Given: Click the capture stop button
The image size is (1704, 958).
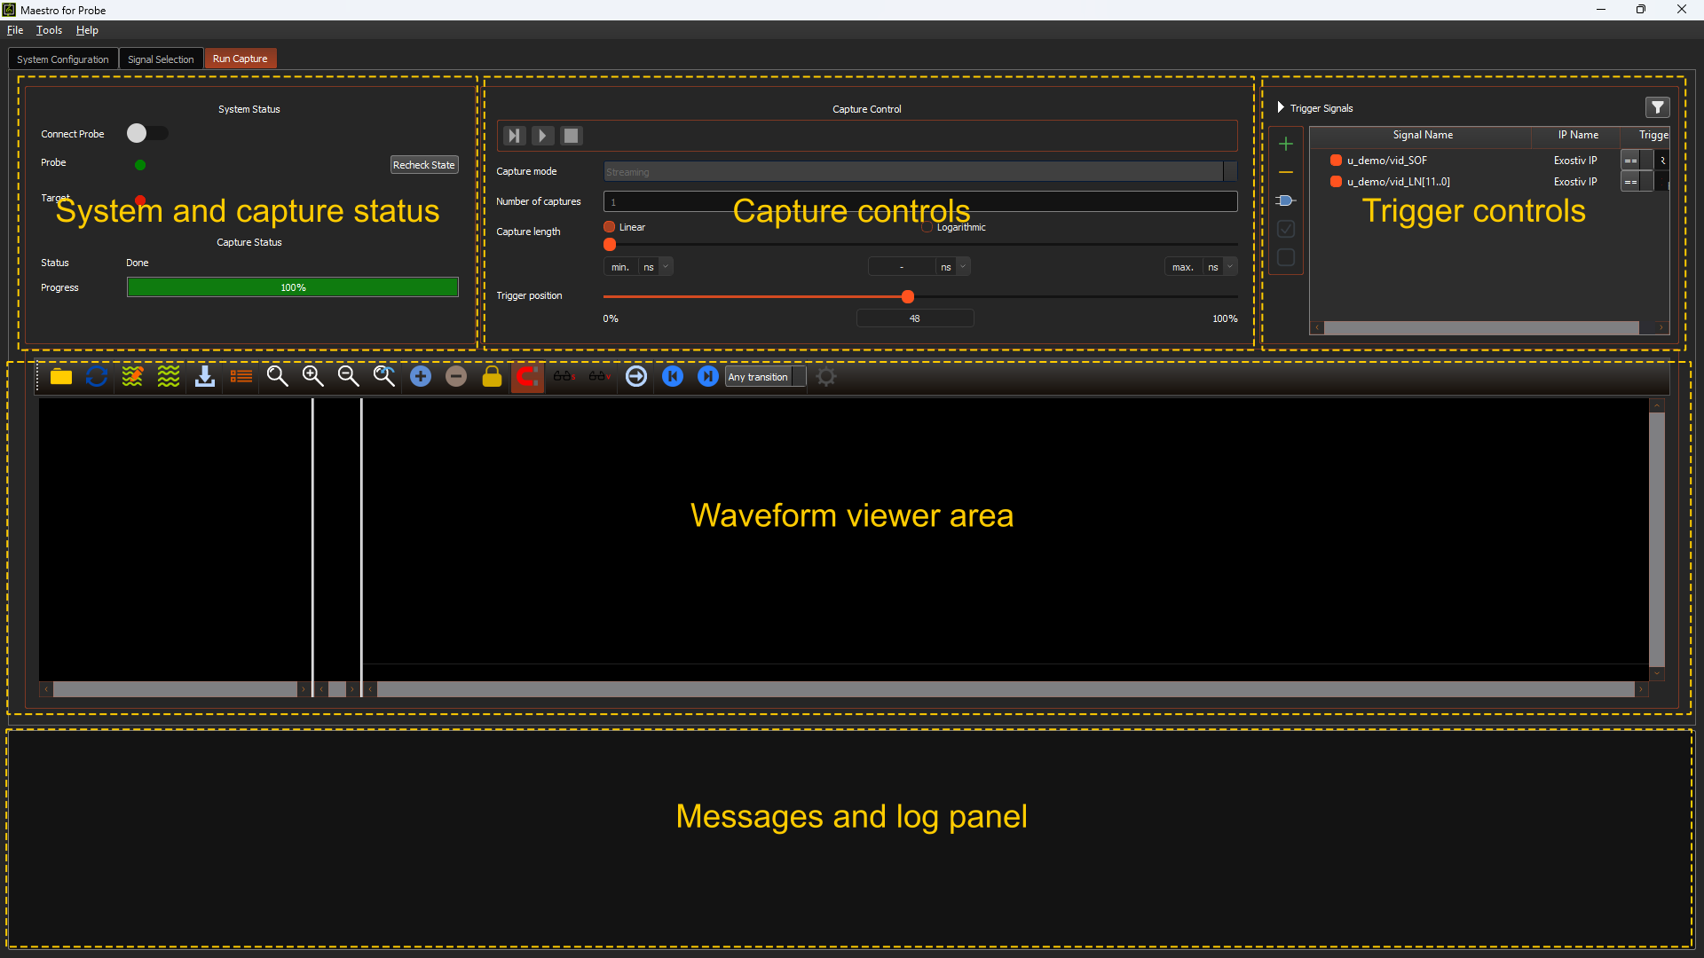Looking at the screenshot, I should coord(572,136).
